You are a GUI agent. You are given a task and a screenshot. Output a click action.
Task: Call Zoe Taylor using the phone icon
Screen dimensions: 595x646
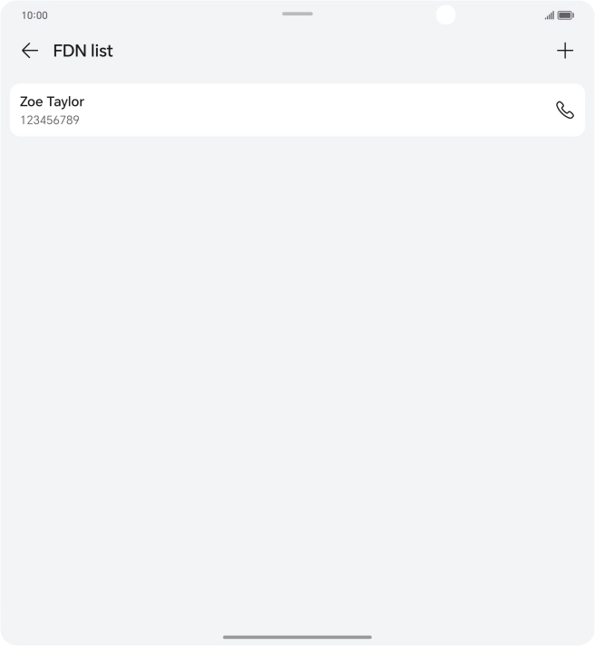[565, 110]
